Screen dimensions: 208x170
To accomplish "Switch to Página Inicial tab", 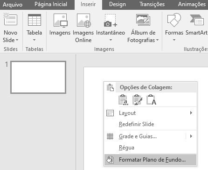I will 51,4.
